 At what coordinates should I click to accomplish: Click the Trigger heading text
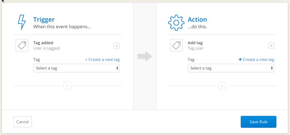coord(44,20)
